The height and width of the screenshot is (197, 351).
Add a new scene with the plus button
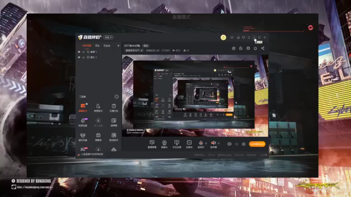click(118, 46)
